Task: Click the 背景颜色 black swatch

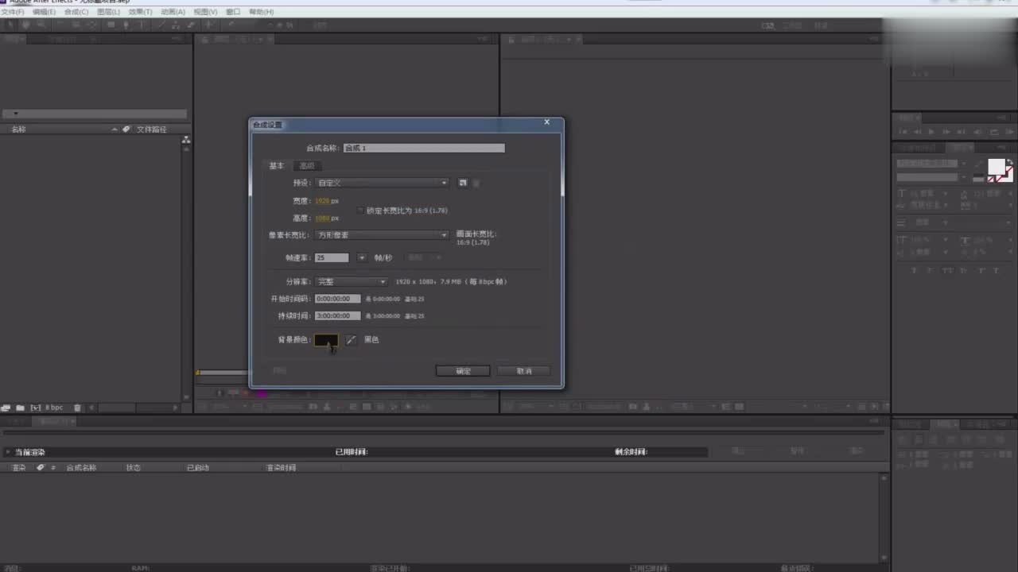Action: click(x=326, y=340)
